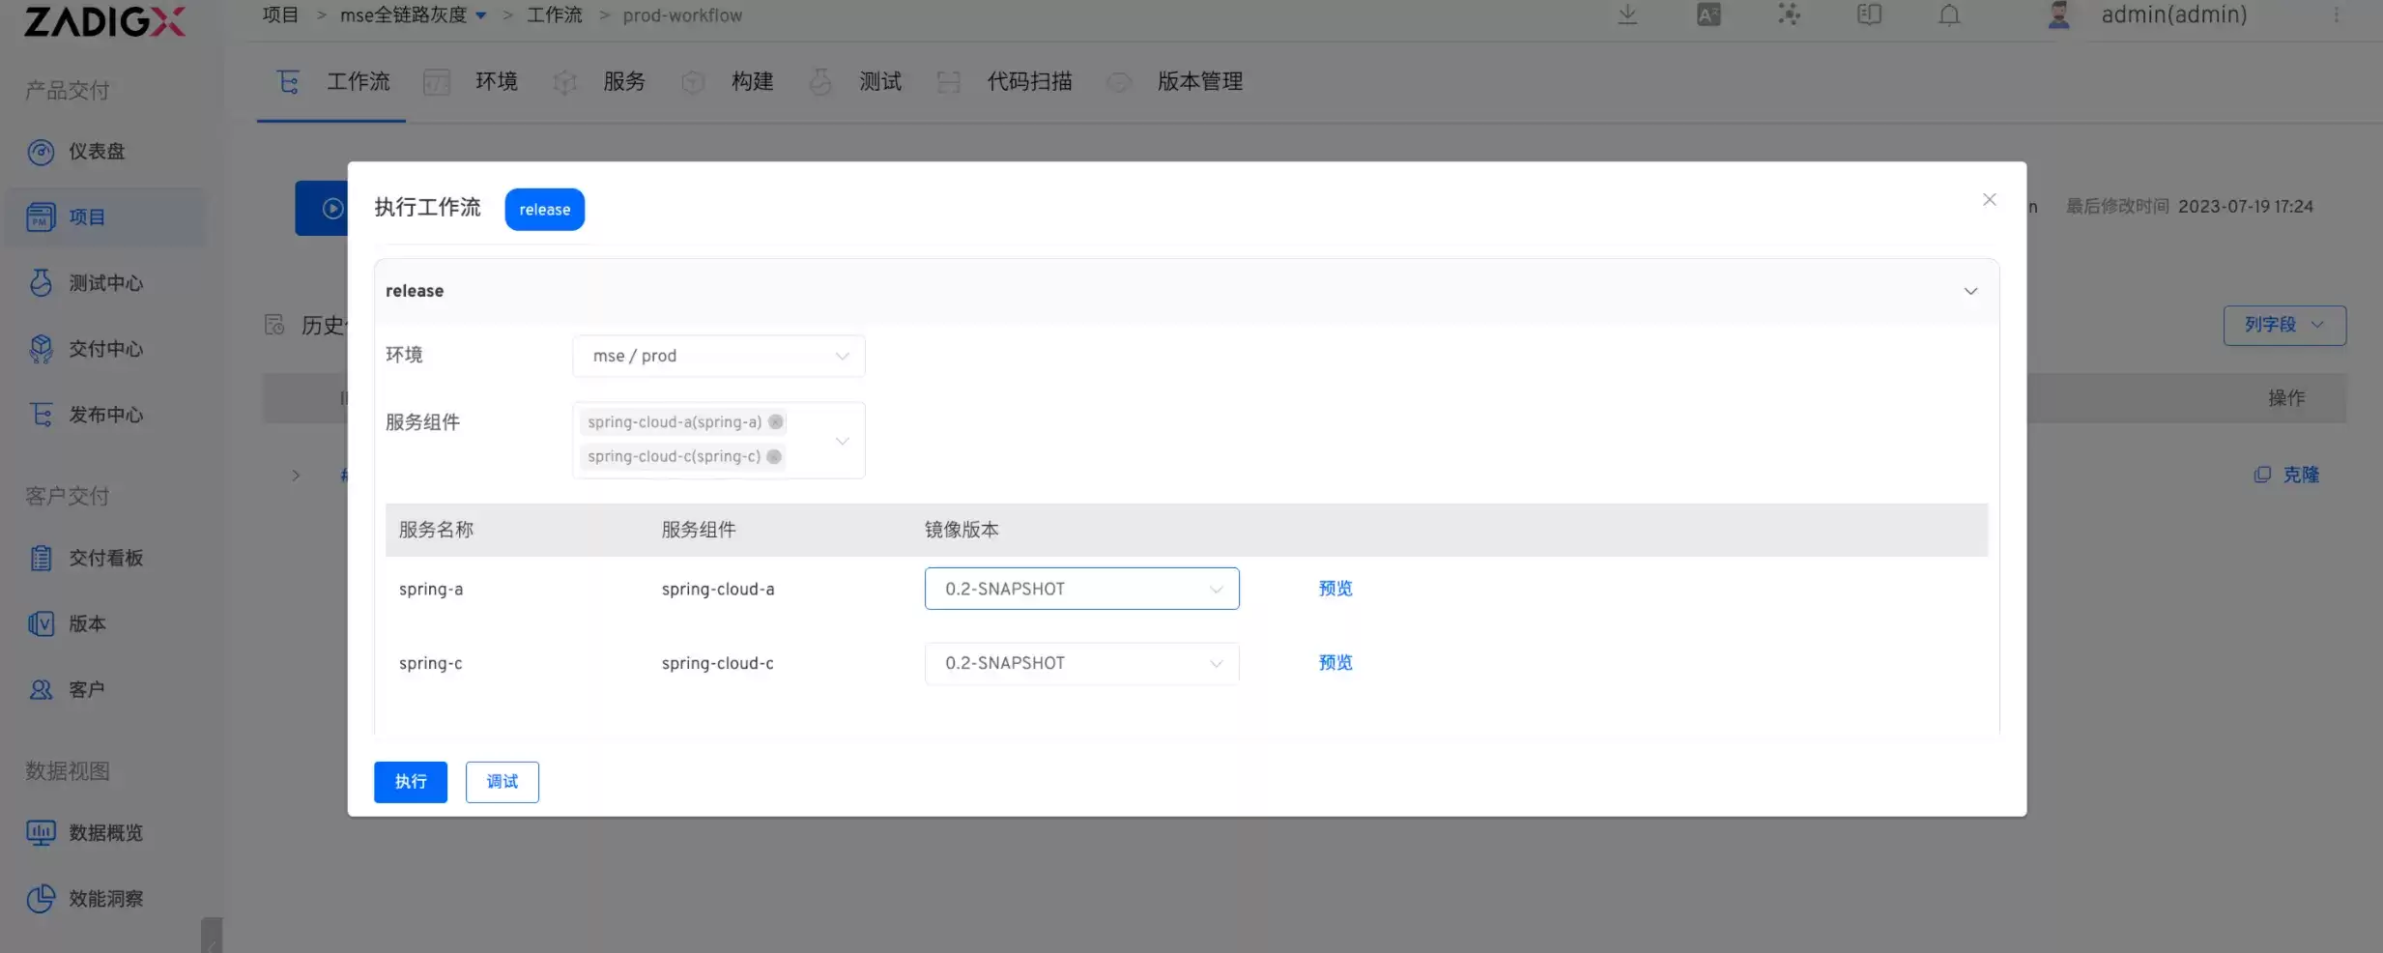Screen dimensions: 2383x953
Task: Click the 调试 button
Action: pos(502,782)
